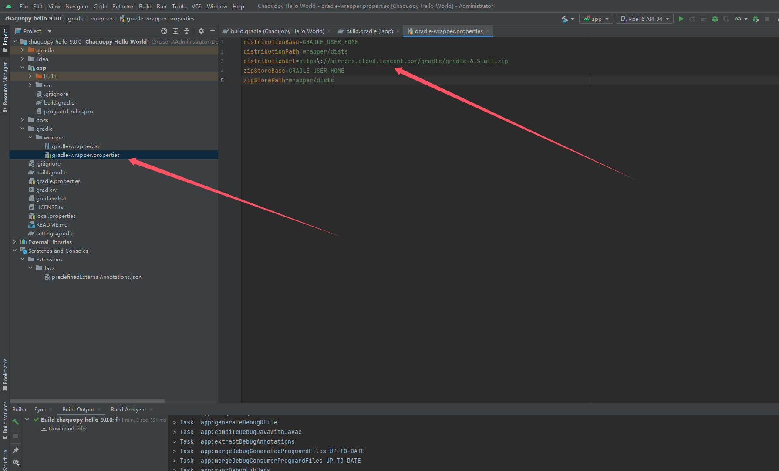Screen dimensions: 779x471
Task: Run the app with the green Run button
Action: point(681,19)
